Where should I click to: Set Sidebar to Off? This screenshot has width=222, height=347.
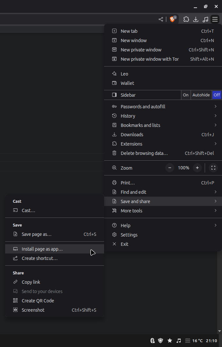(x=217, y=95)
